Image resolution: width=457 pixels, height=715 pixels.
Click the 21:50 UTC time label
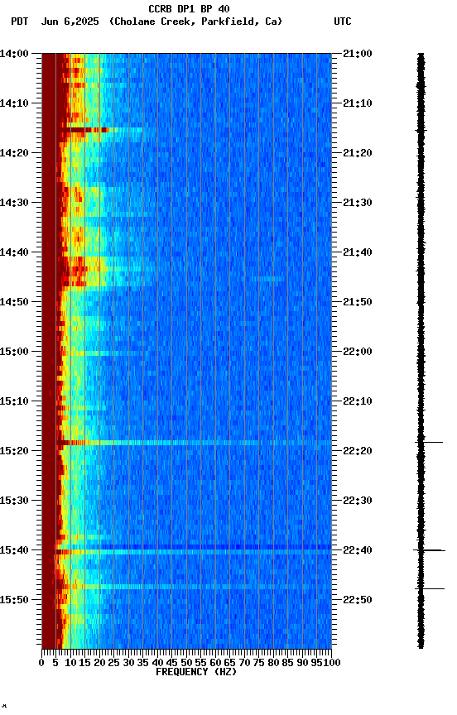[x=358, y=302]
